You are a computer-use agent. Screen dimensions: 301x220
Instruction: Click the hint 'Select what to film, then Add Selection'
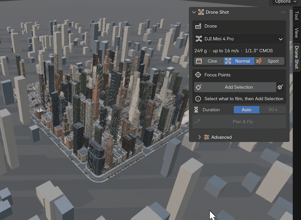pyautogui.click(x=244, y=99)
